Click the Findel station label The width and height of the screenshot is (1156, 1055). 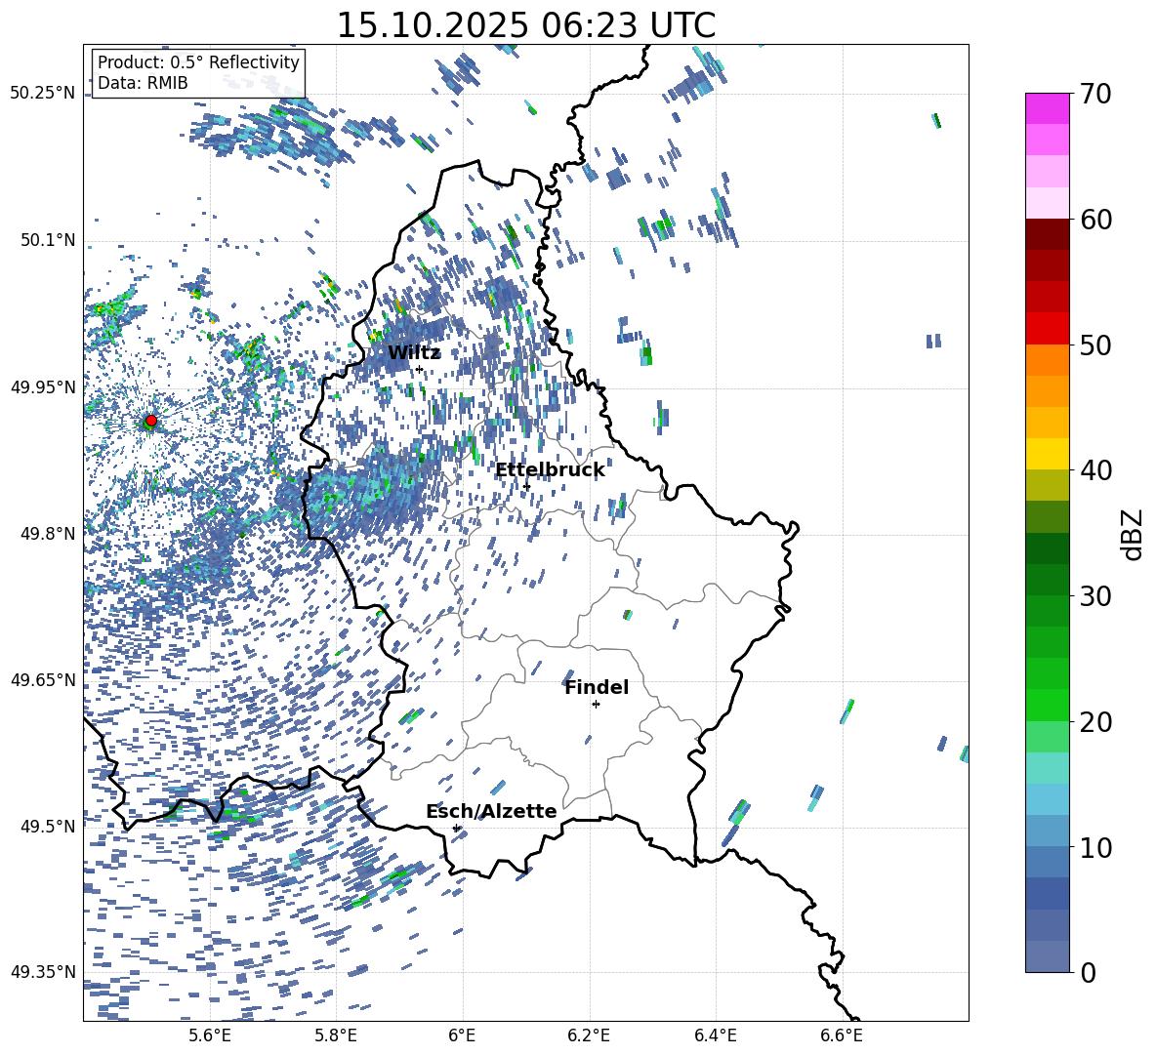tap(597, 687)
